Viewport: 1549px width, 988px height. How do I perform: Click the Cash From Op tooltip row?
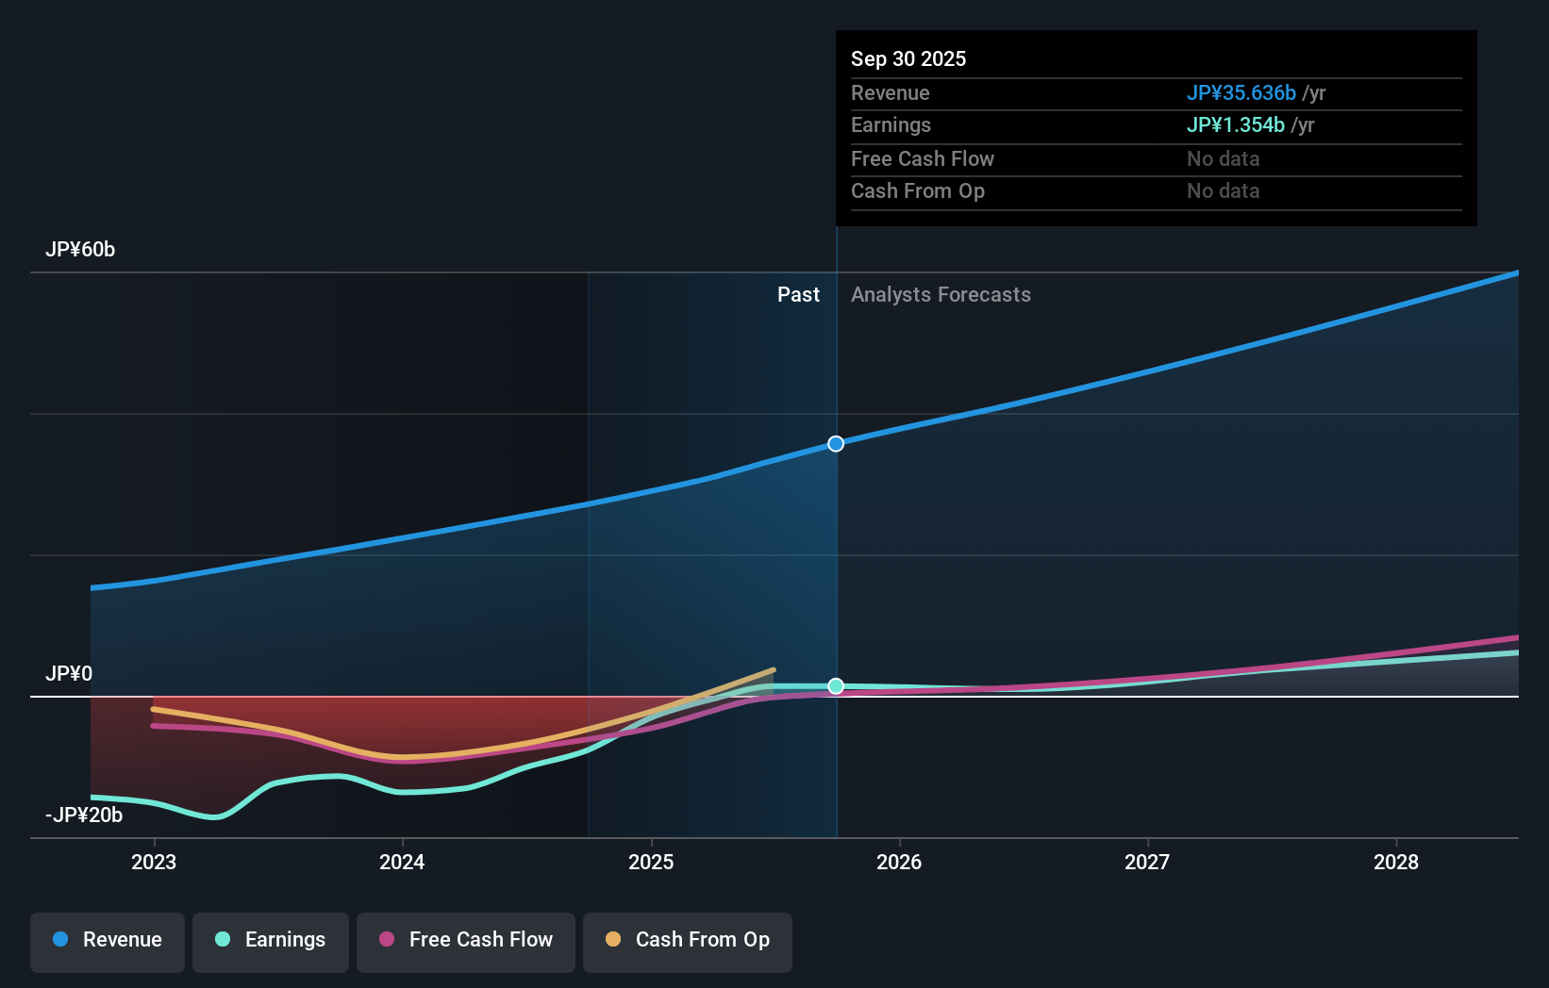[x=918, y=190]
